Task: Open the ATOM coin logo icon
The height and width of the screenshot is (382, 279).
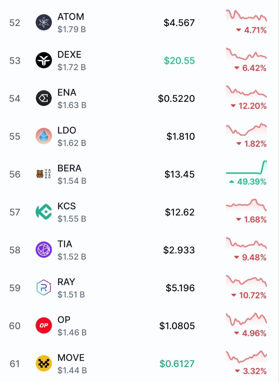Action: click(x=44, y=23)
